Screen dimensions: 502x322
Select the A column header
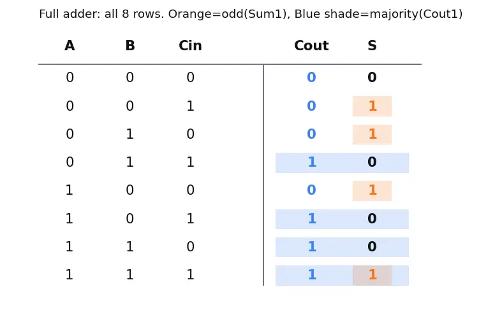click(x=70, y=46)
